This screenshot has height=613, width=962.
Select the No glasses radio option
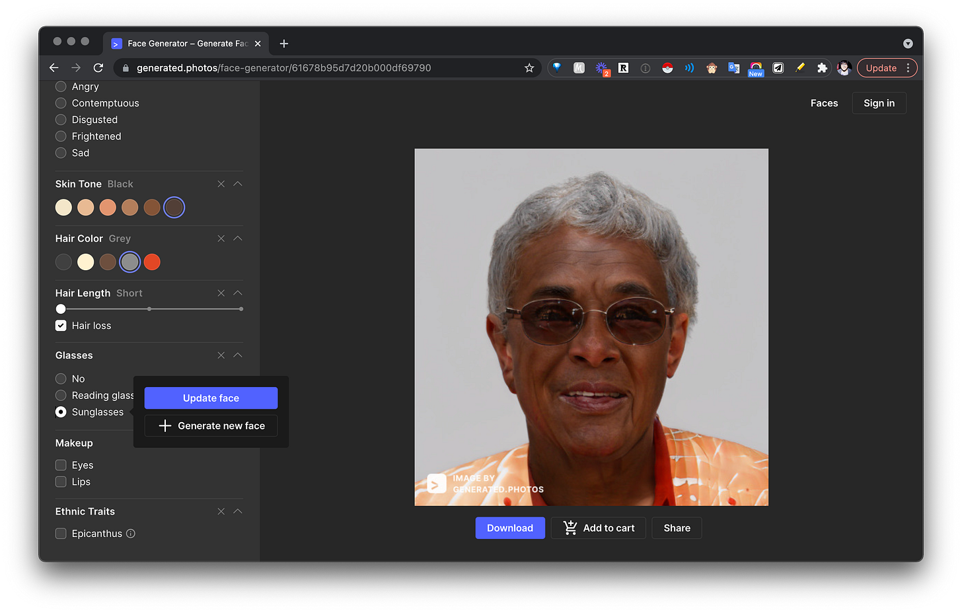click(61, 379)
